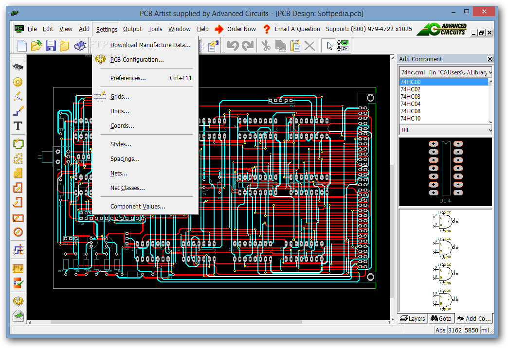Viewport: 508px width, 348px height.
Task: Select the filled yellow shape tool
Action: [x=18, y=173]
